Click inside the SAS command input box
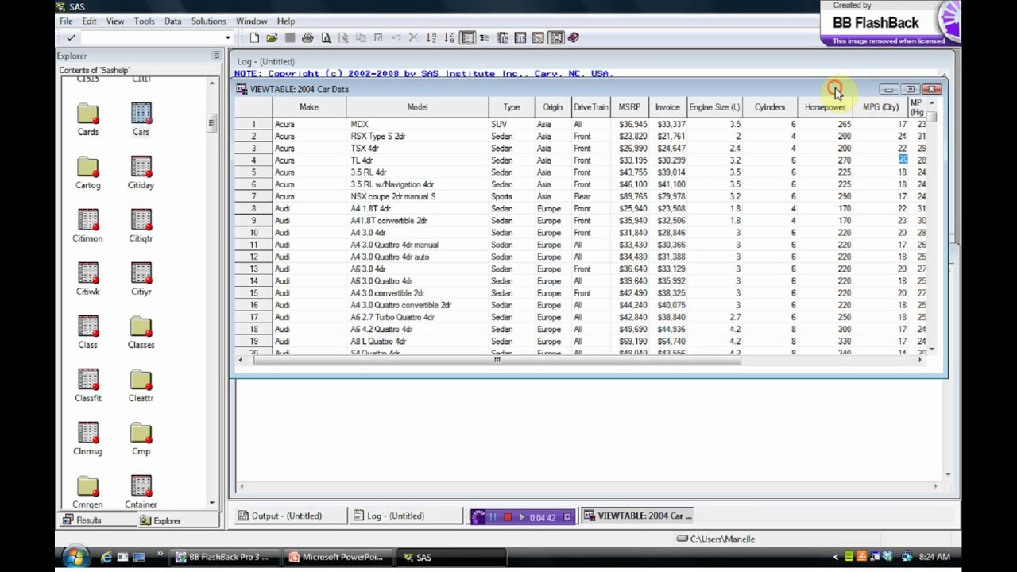Viewport: 1017px width, 572px height. (x=151, y=37)
